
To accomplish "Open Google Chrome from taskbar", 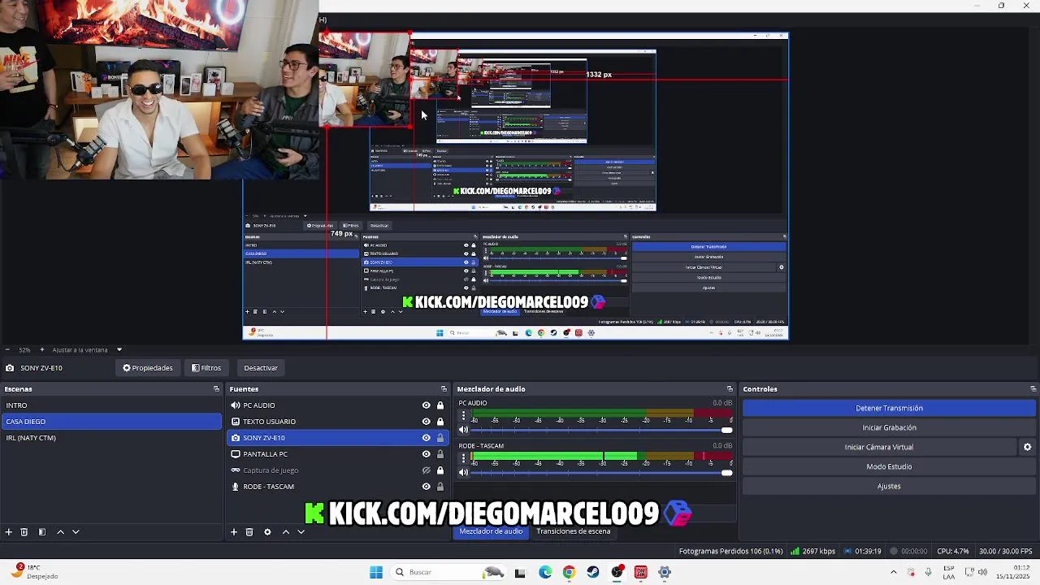I will 569,572.
